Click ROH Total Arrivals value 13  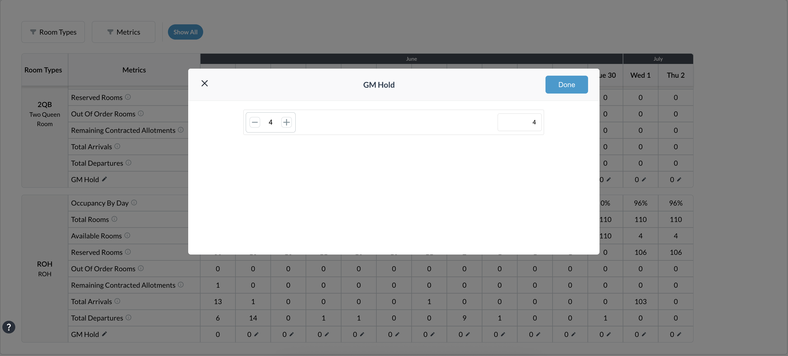tap(218, 302)
